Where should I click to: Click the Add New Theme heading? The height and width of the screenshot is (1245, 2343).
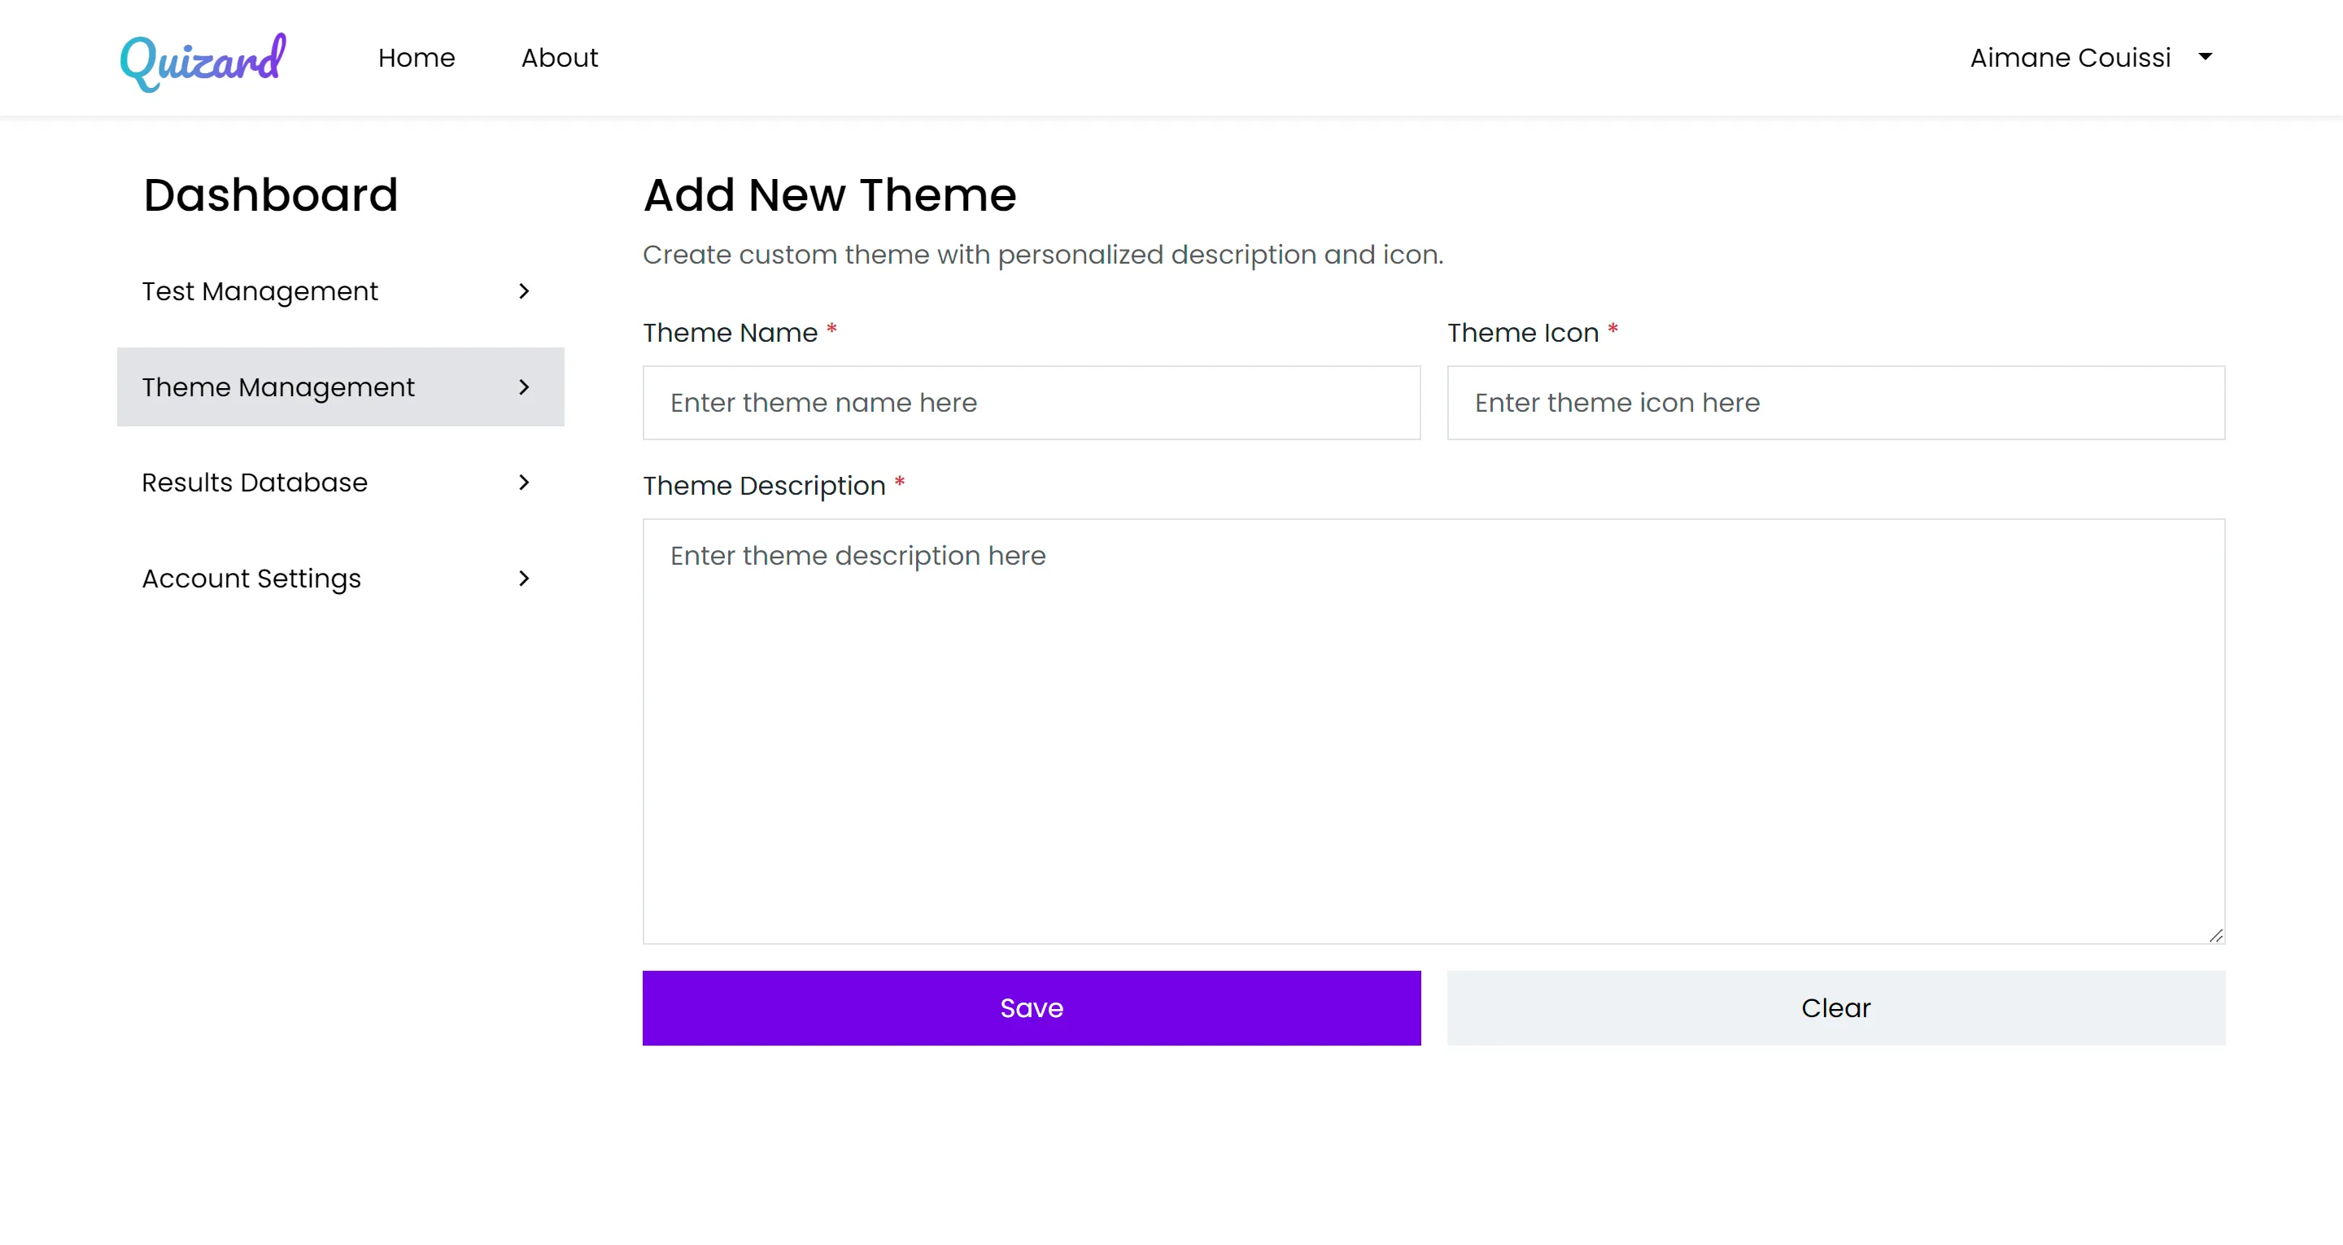[830, 194]
